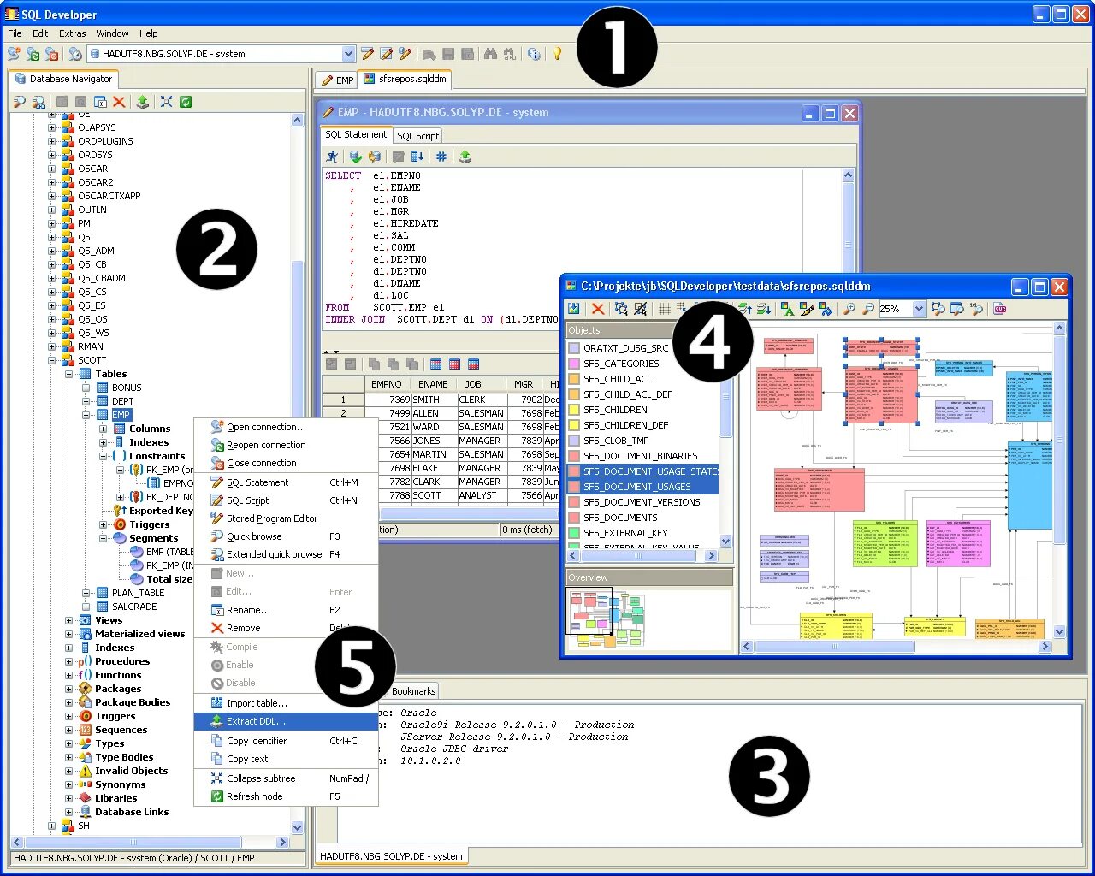Select SFS_DOCUMENT_VERSIONS in Objects list
This screenshot has height=876, width=1095.
pos(642,502)
